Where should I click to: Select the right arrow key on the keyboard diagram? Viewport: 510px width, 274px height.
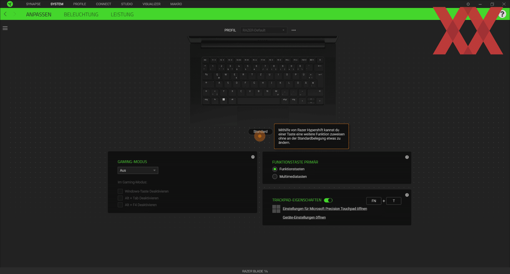click(320, 101)
